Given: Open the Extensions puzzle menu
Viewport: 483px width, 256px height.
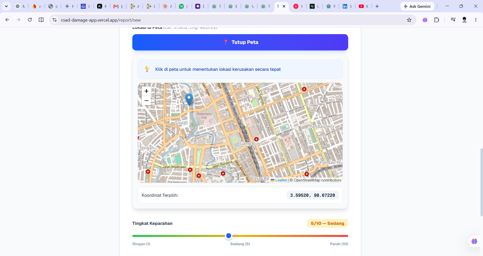Looking at the screenshot, I should tap(436, 20).
